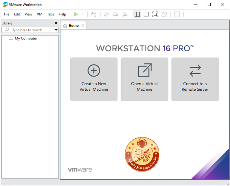Viewport: 230px width, 186px height.
Task: Power on the virtual machine with green play icon
Action: click(x=76, y=14)
